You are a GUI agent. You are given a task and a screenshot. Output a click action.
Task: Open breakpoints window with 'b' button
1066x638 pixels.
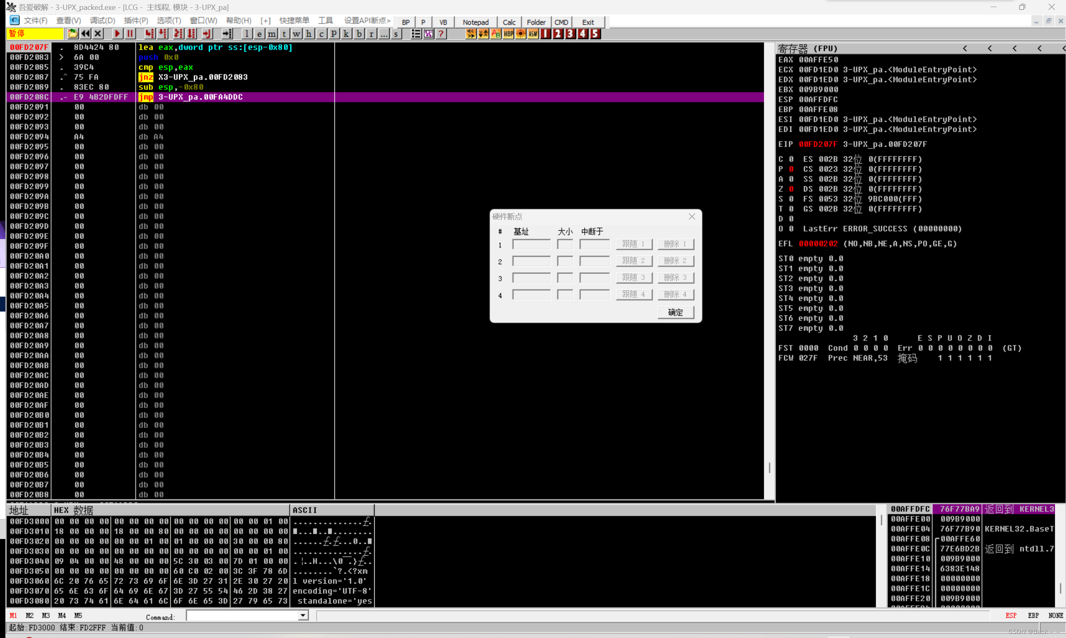(359, 34)
